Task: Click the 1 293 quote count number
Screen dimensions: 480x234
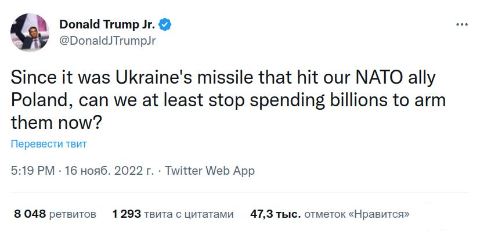Action: click(x=127, y=214)
